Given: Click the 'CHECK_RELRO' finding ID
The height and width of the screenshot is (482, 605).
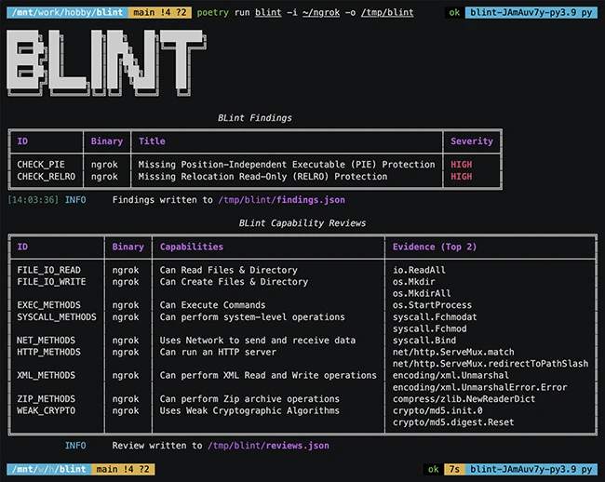Looking at the screenshot, I should click(x=47, y=177).
